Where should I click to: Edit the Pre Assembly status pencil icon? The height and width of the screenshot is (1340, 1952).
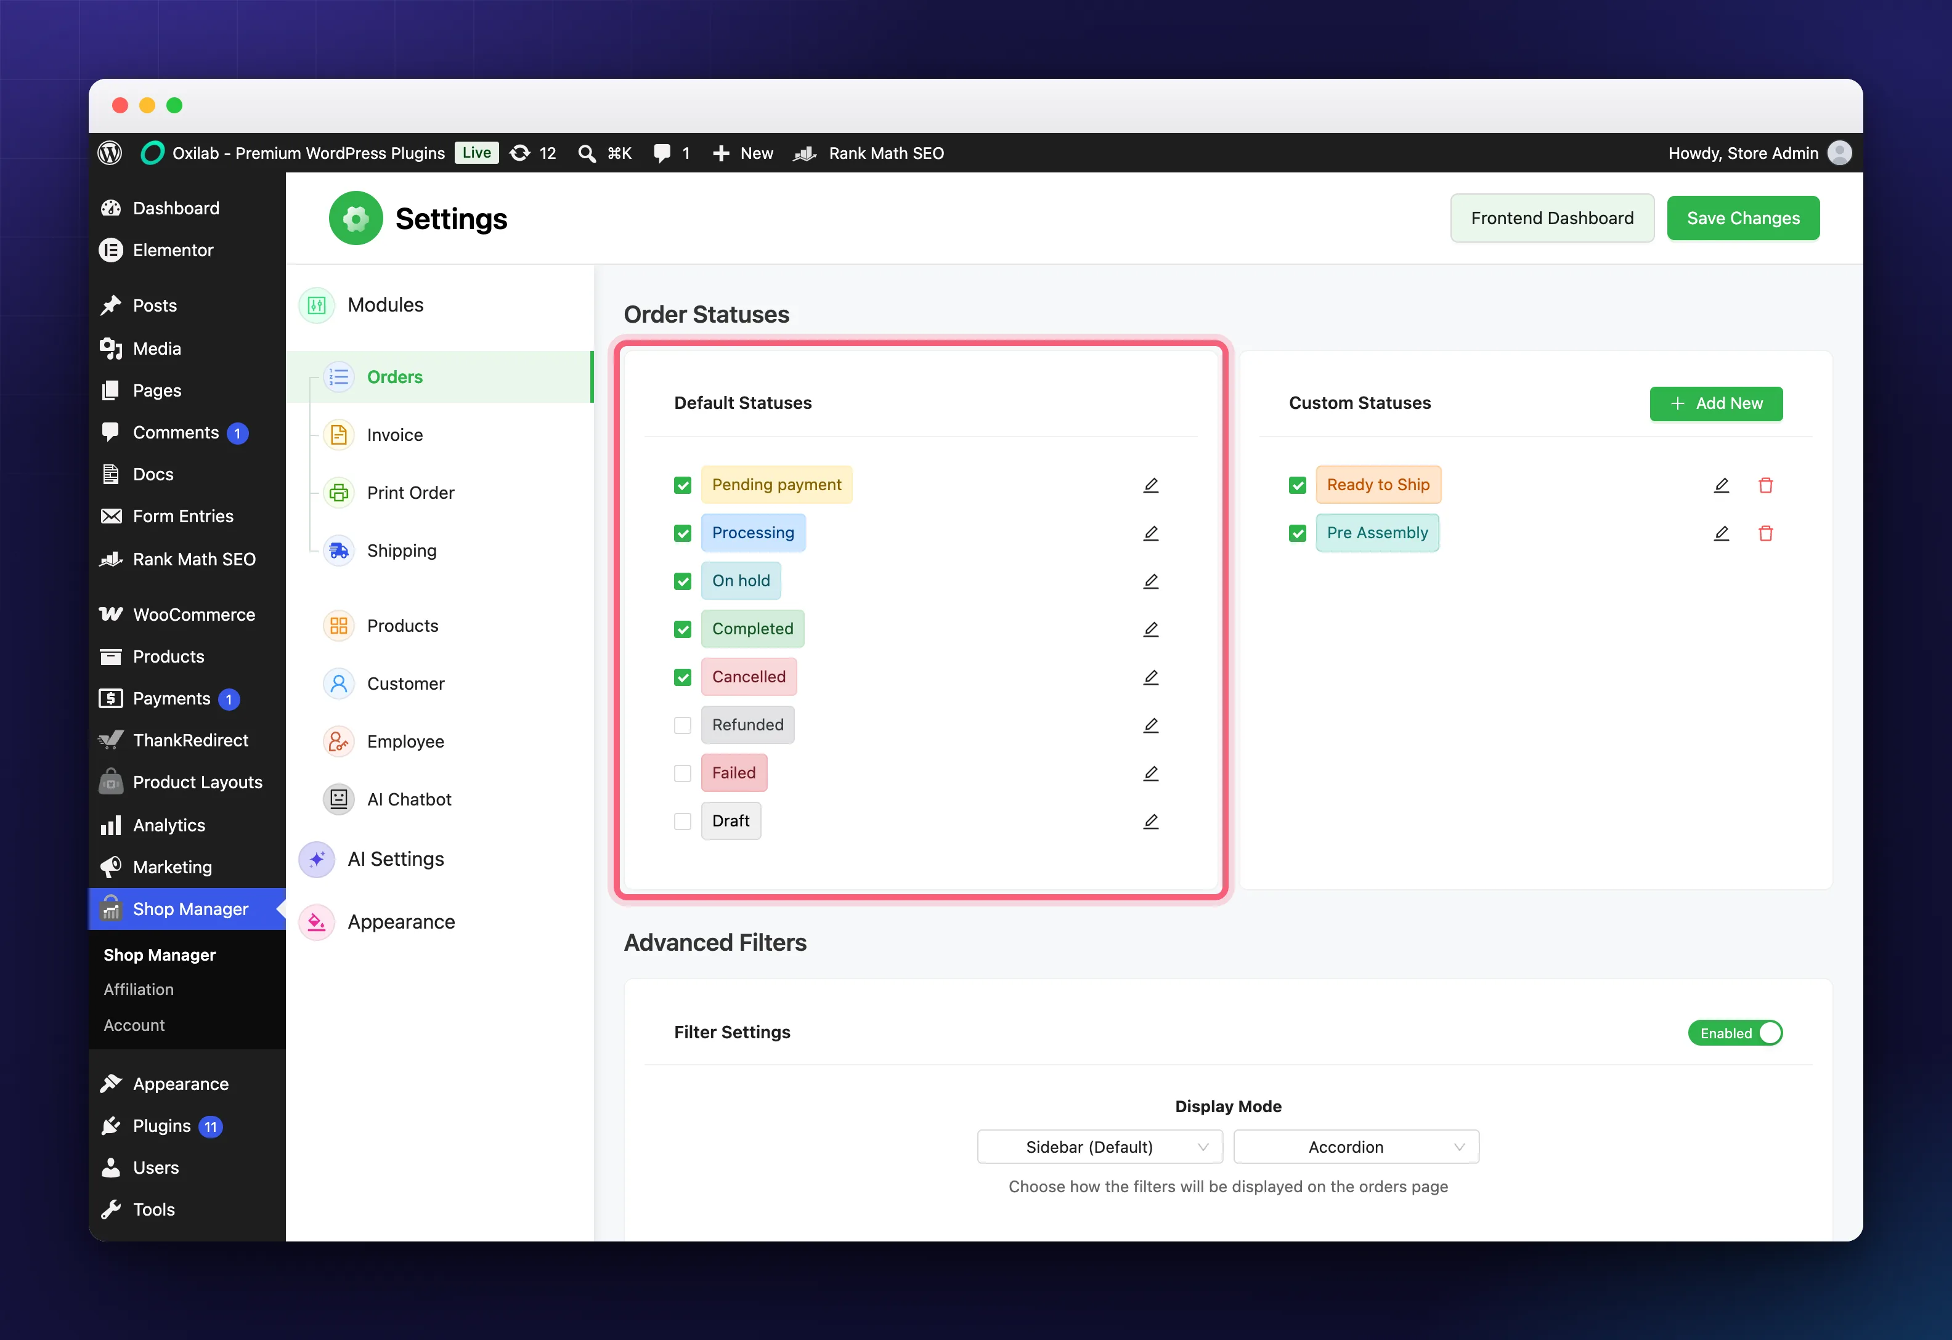(x=1721, y=533)
